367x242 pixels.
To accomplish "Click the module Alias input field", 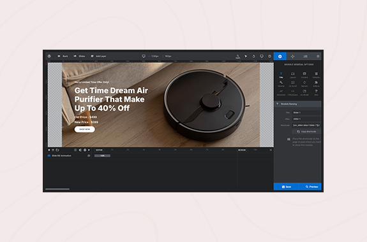I will 306,119.
